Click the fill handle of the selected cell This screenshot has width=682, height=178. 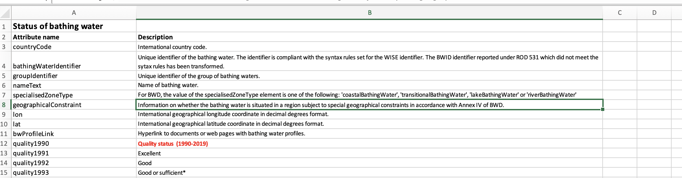(602, 109)
